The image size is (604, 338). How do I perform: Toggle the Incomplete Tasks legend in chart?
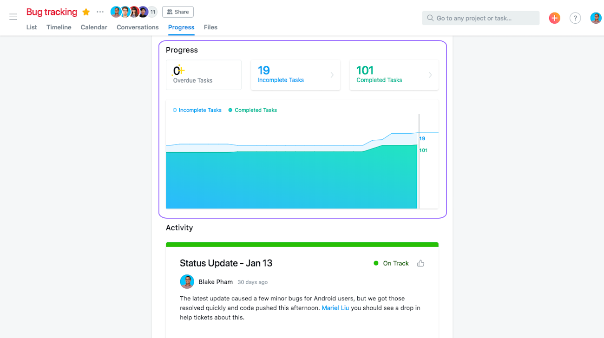197,110
